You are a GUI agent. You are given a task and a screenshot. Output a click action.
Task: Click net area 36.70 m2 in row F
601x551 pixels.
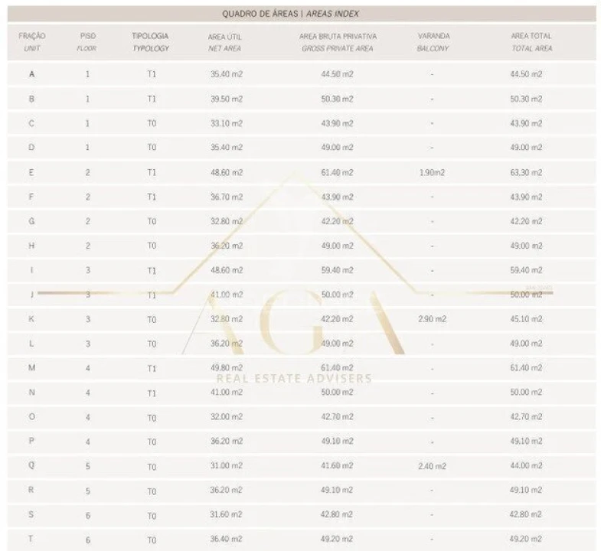click(x=227, y=197)
